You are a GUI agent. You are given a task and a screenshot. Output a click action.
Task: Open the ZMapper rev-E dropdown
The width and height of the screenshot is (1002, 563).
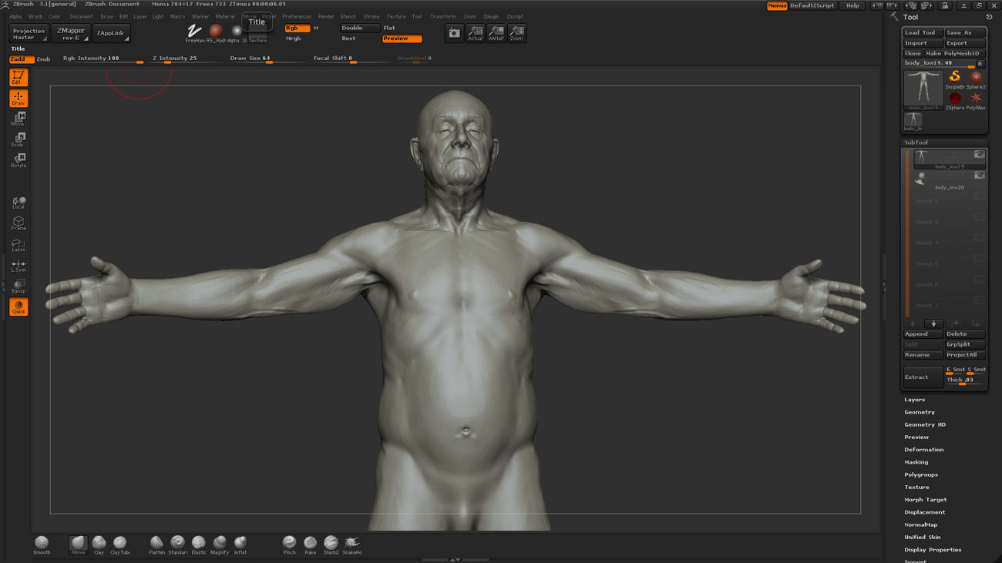[x=71, y=34]
